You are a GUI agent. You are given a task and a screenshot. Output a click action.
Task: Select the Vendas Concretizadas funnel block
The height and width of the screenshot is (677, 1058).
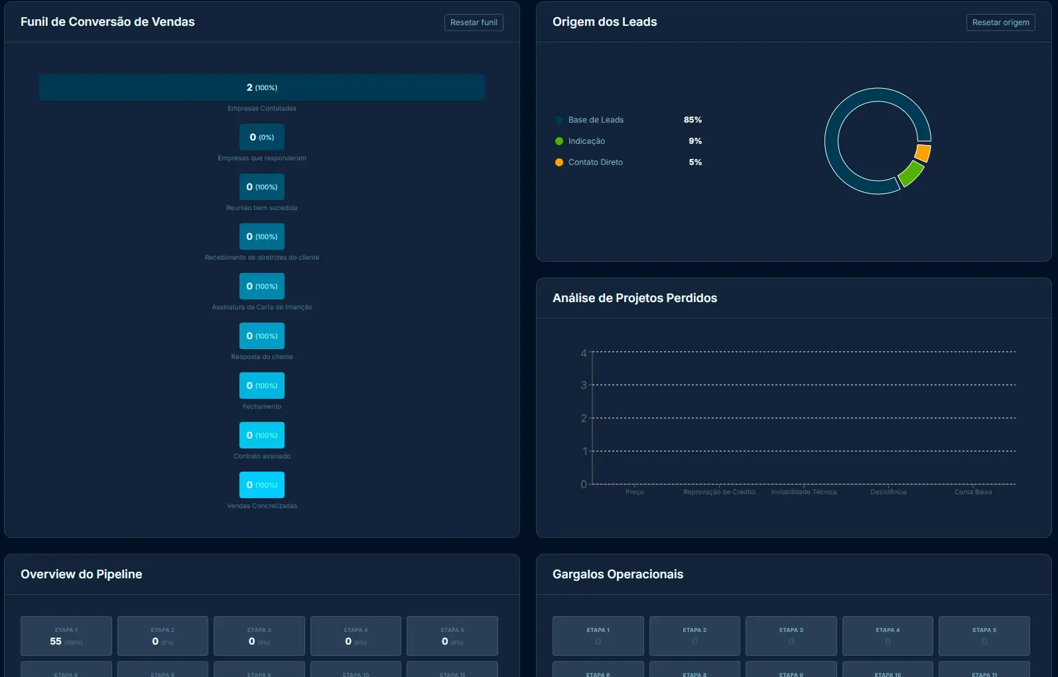point(262,485)
